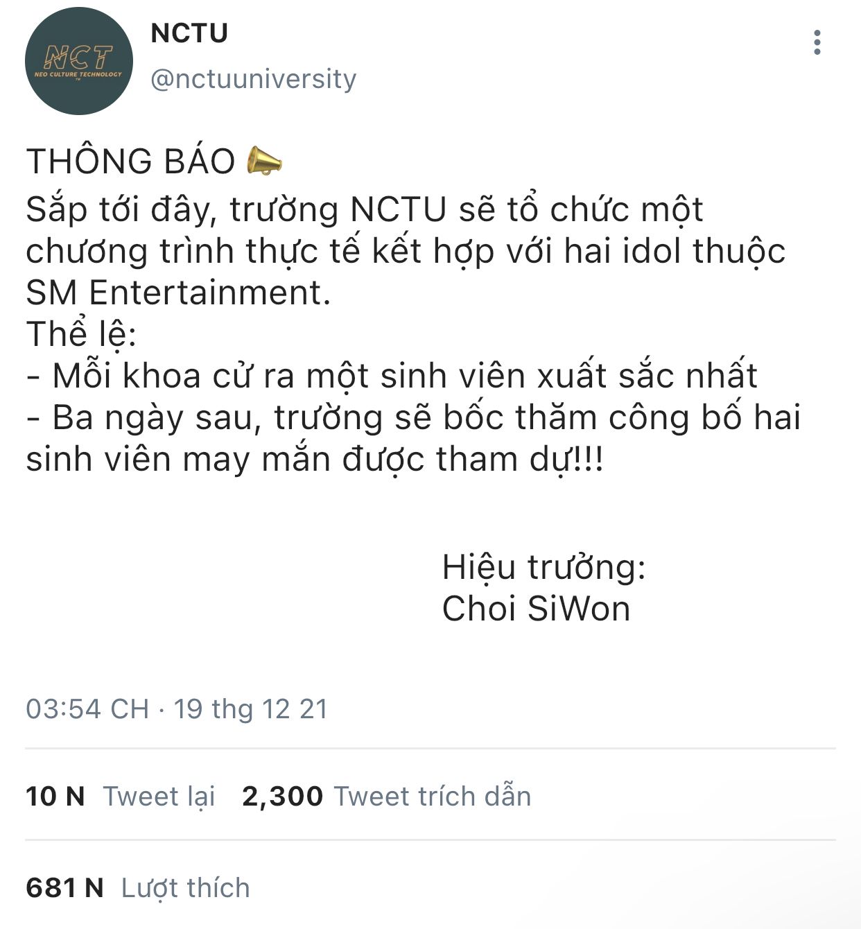The image size is (861, 929).
Task: Click the Choi SiWon signature text
Action: [537, 609]
